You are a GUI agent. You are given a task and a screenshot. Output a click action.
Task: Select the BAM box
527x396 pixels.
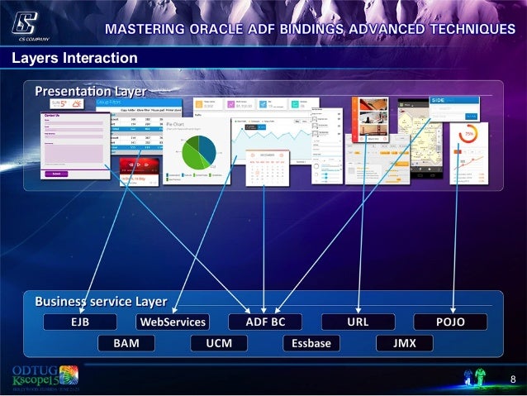point(126,343)
